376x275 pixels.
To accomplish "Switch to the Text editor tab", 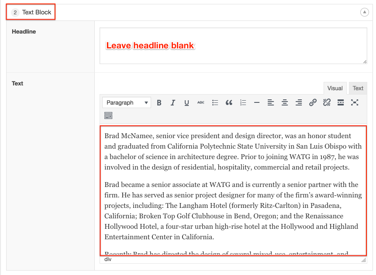I will click(x=358, y=88).
